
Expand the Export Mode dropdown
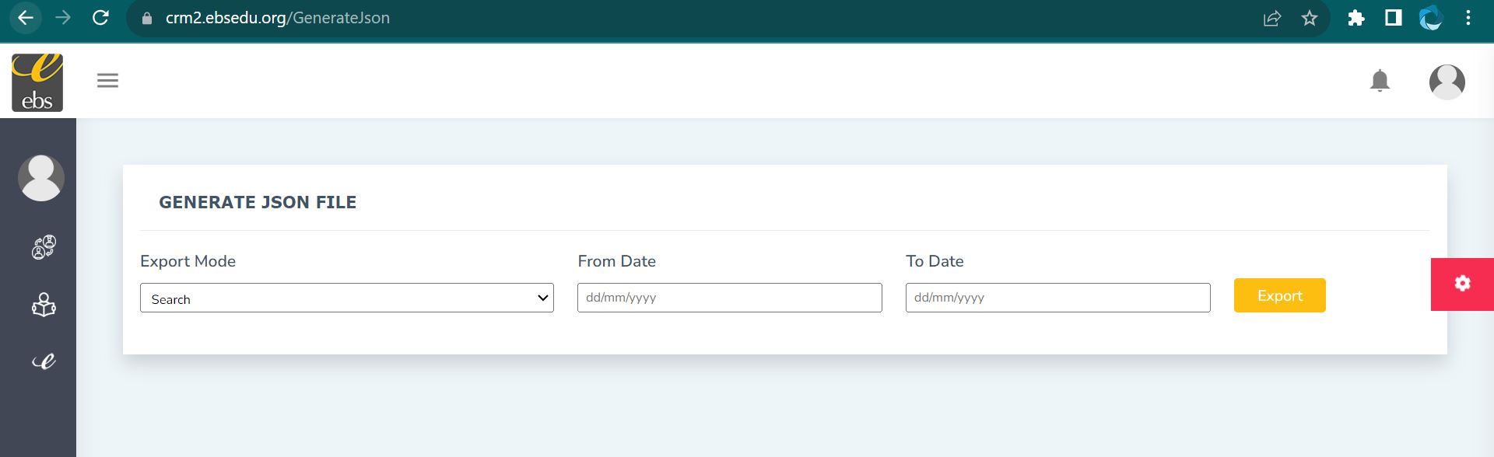346,298
